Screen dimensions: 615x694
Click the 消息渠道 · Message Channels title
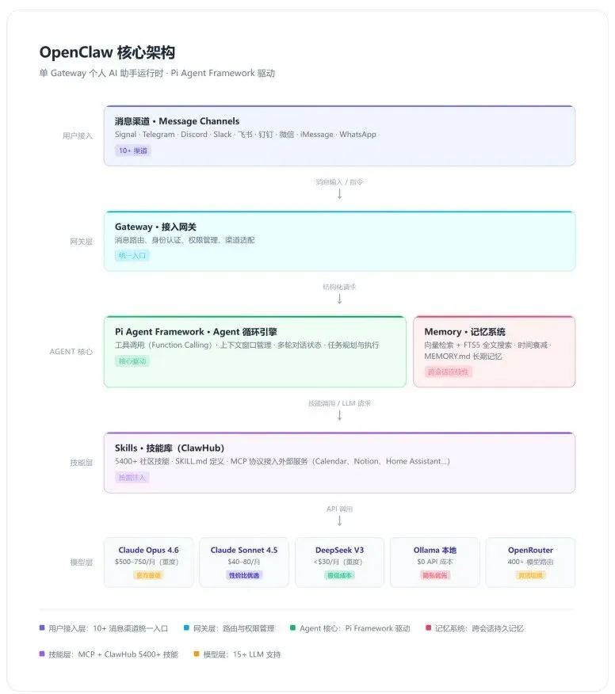[x=177, y=121]
